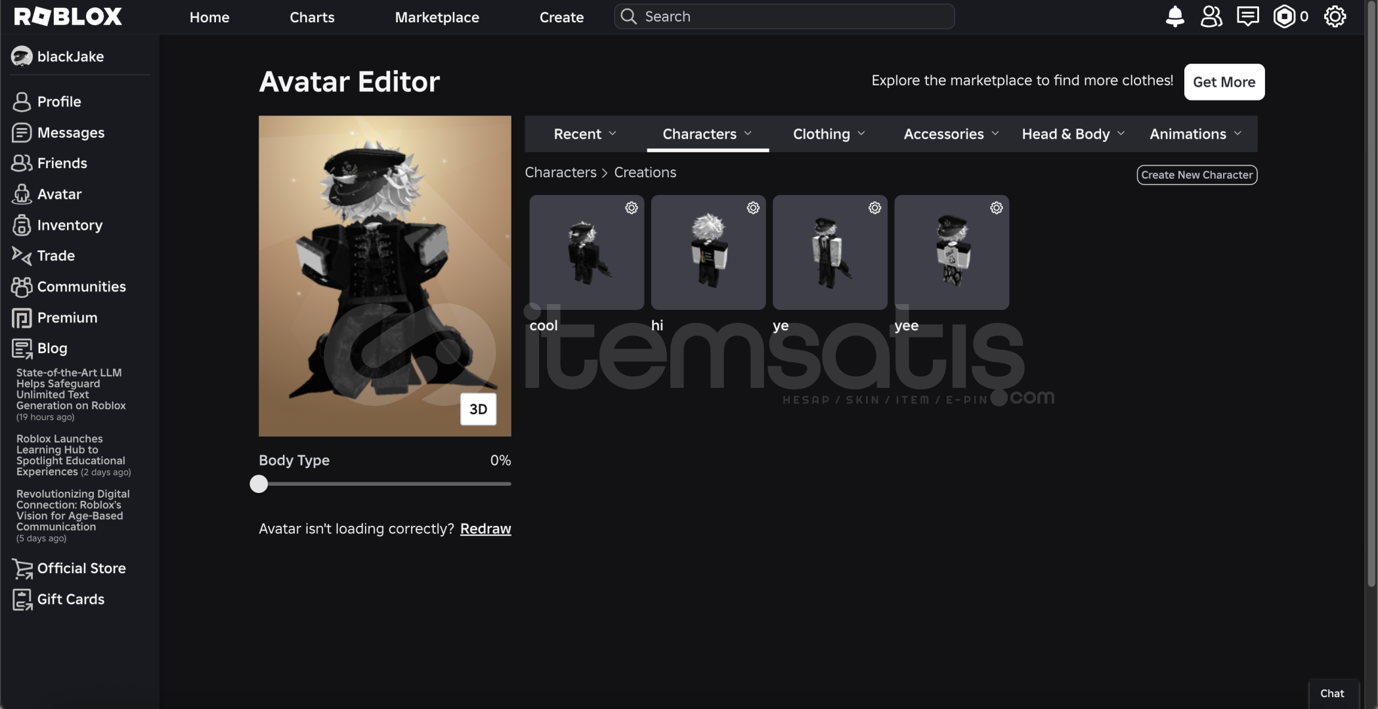The width and height of the screenshot is (1378, 709).
Task: Click Create New Character button
Action: (x=1196, y=175)
